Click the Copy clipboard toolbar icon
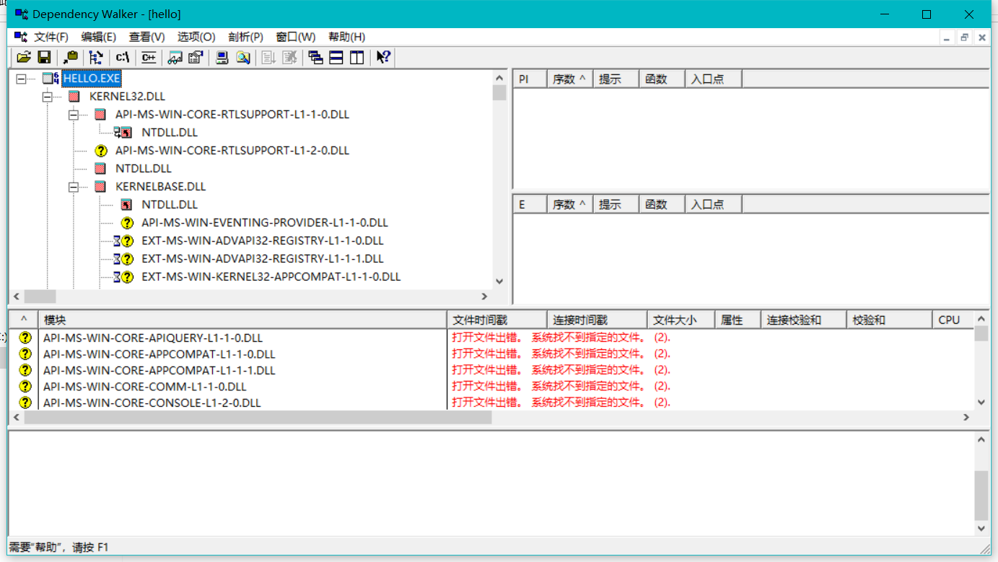 pos(71,58)
